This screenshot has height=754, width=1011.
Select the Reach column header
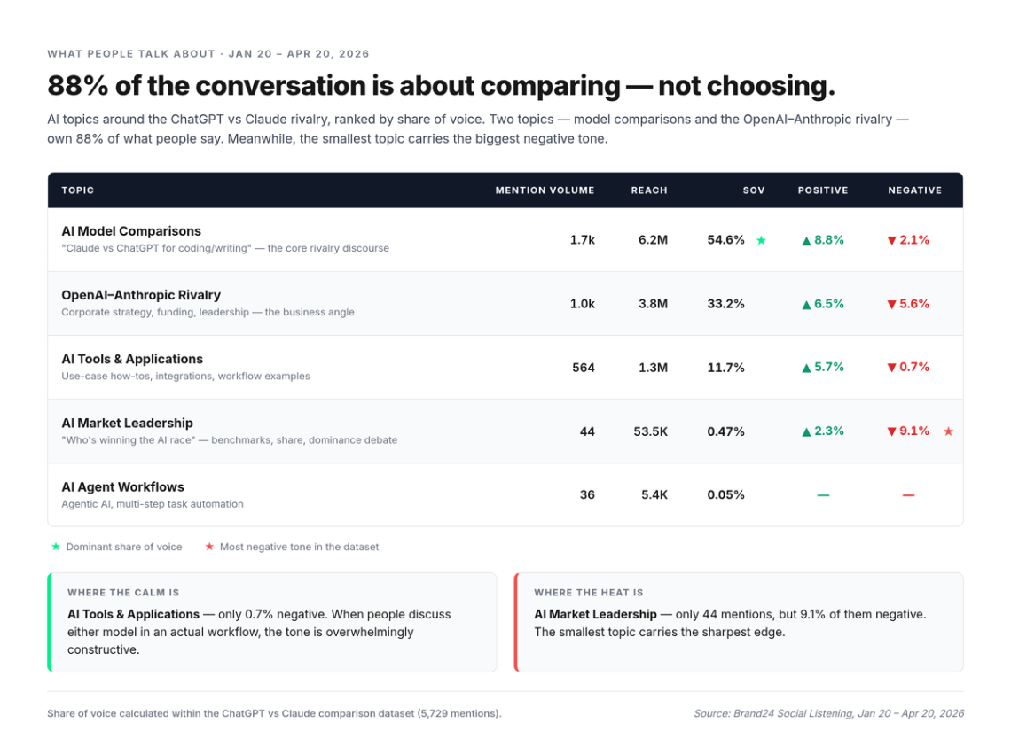click(649, 190)
